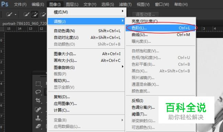Choose 曲线(U) Curves in the submenu
The height and width of the screenshot is (132, 223).
tap(161, 35)
